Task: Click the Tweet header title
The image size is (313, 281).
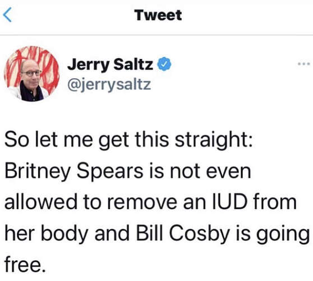Action: pos(158,15)
